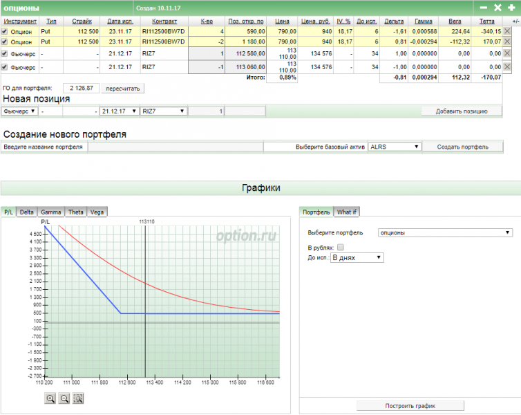Click the zoom out magnifier below chart

(64, 398)
